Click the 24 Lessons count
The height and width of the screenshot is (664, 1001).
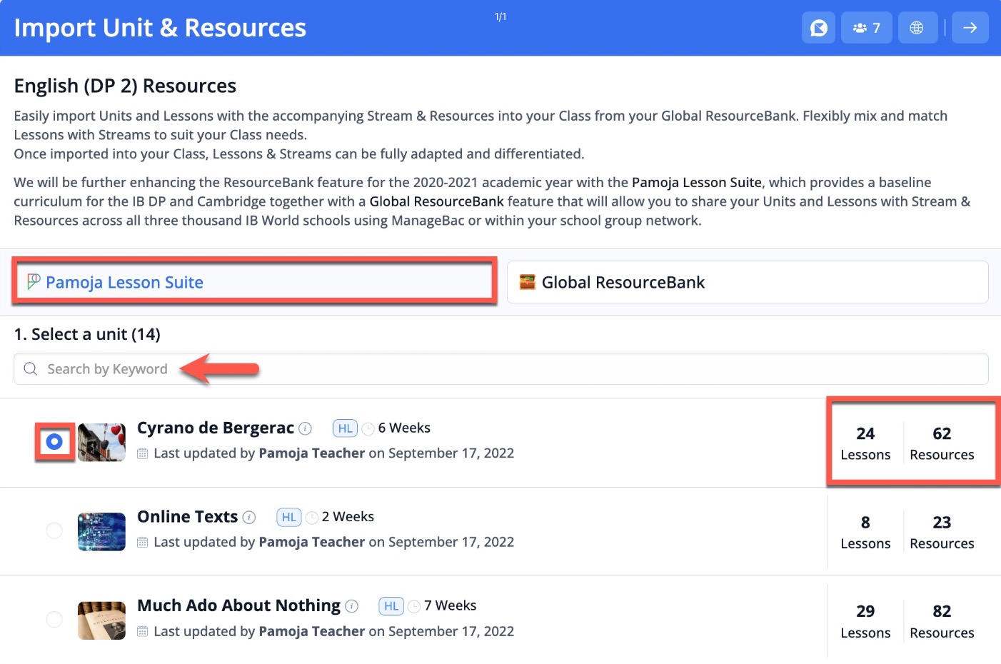865,443
